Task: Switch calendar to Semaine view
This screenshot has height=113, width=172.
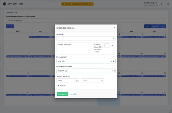Action: (x=155, y=26)
